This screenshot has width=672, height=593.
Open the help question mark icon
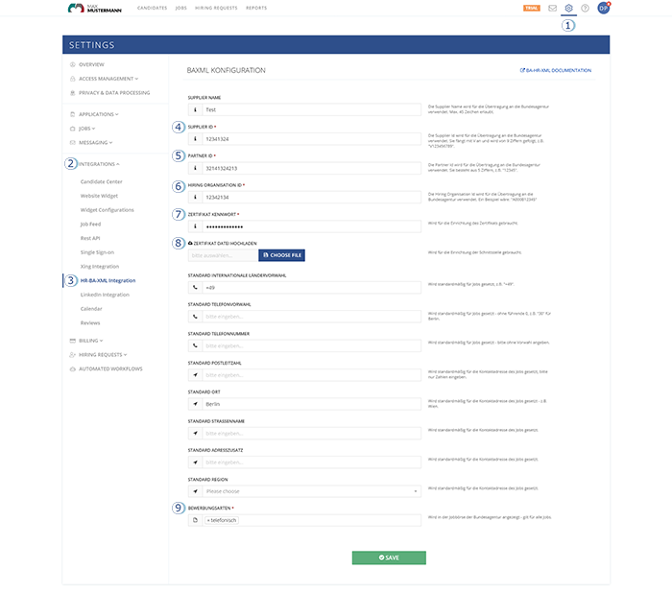(585, 8)
